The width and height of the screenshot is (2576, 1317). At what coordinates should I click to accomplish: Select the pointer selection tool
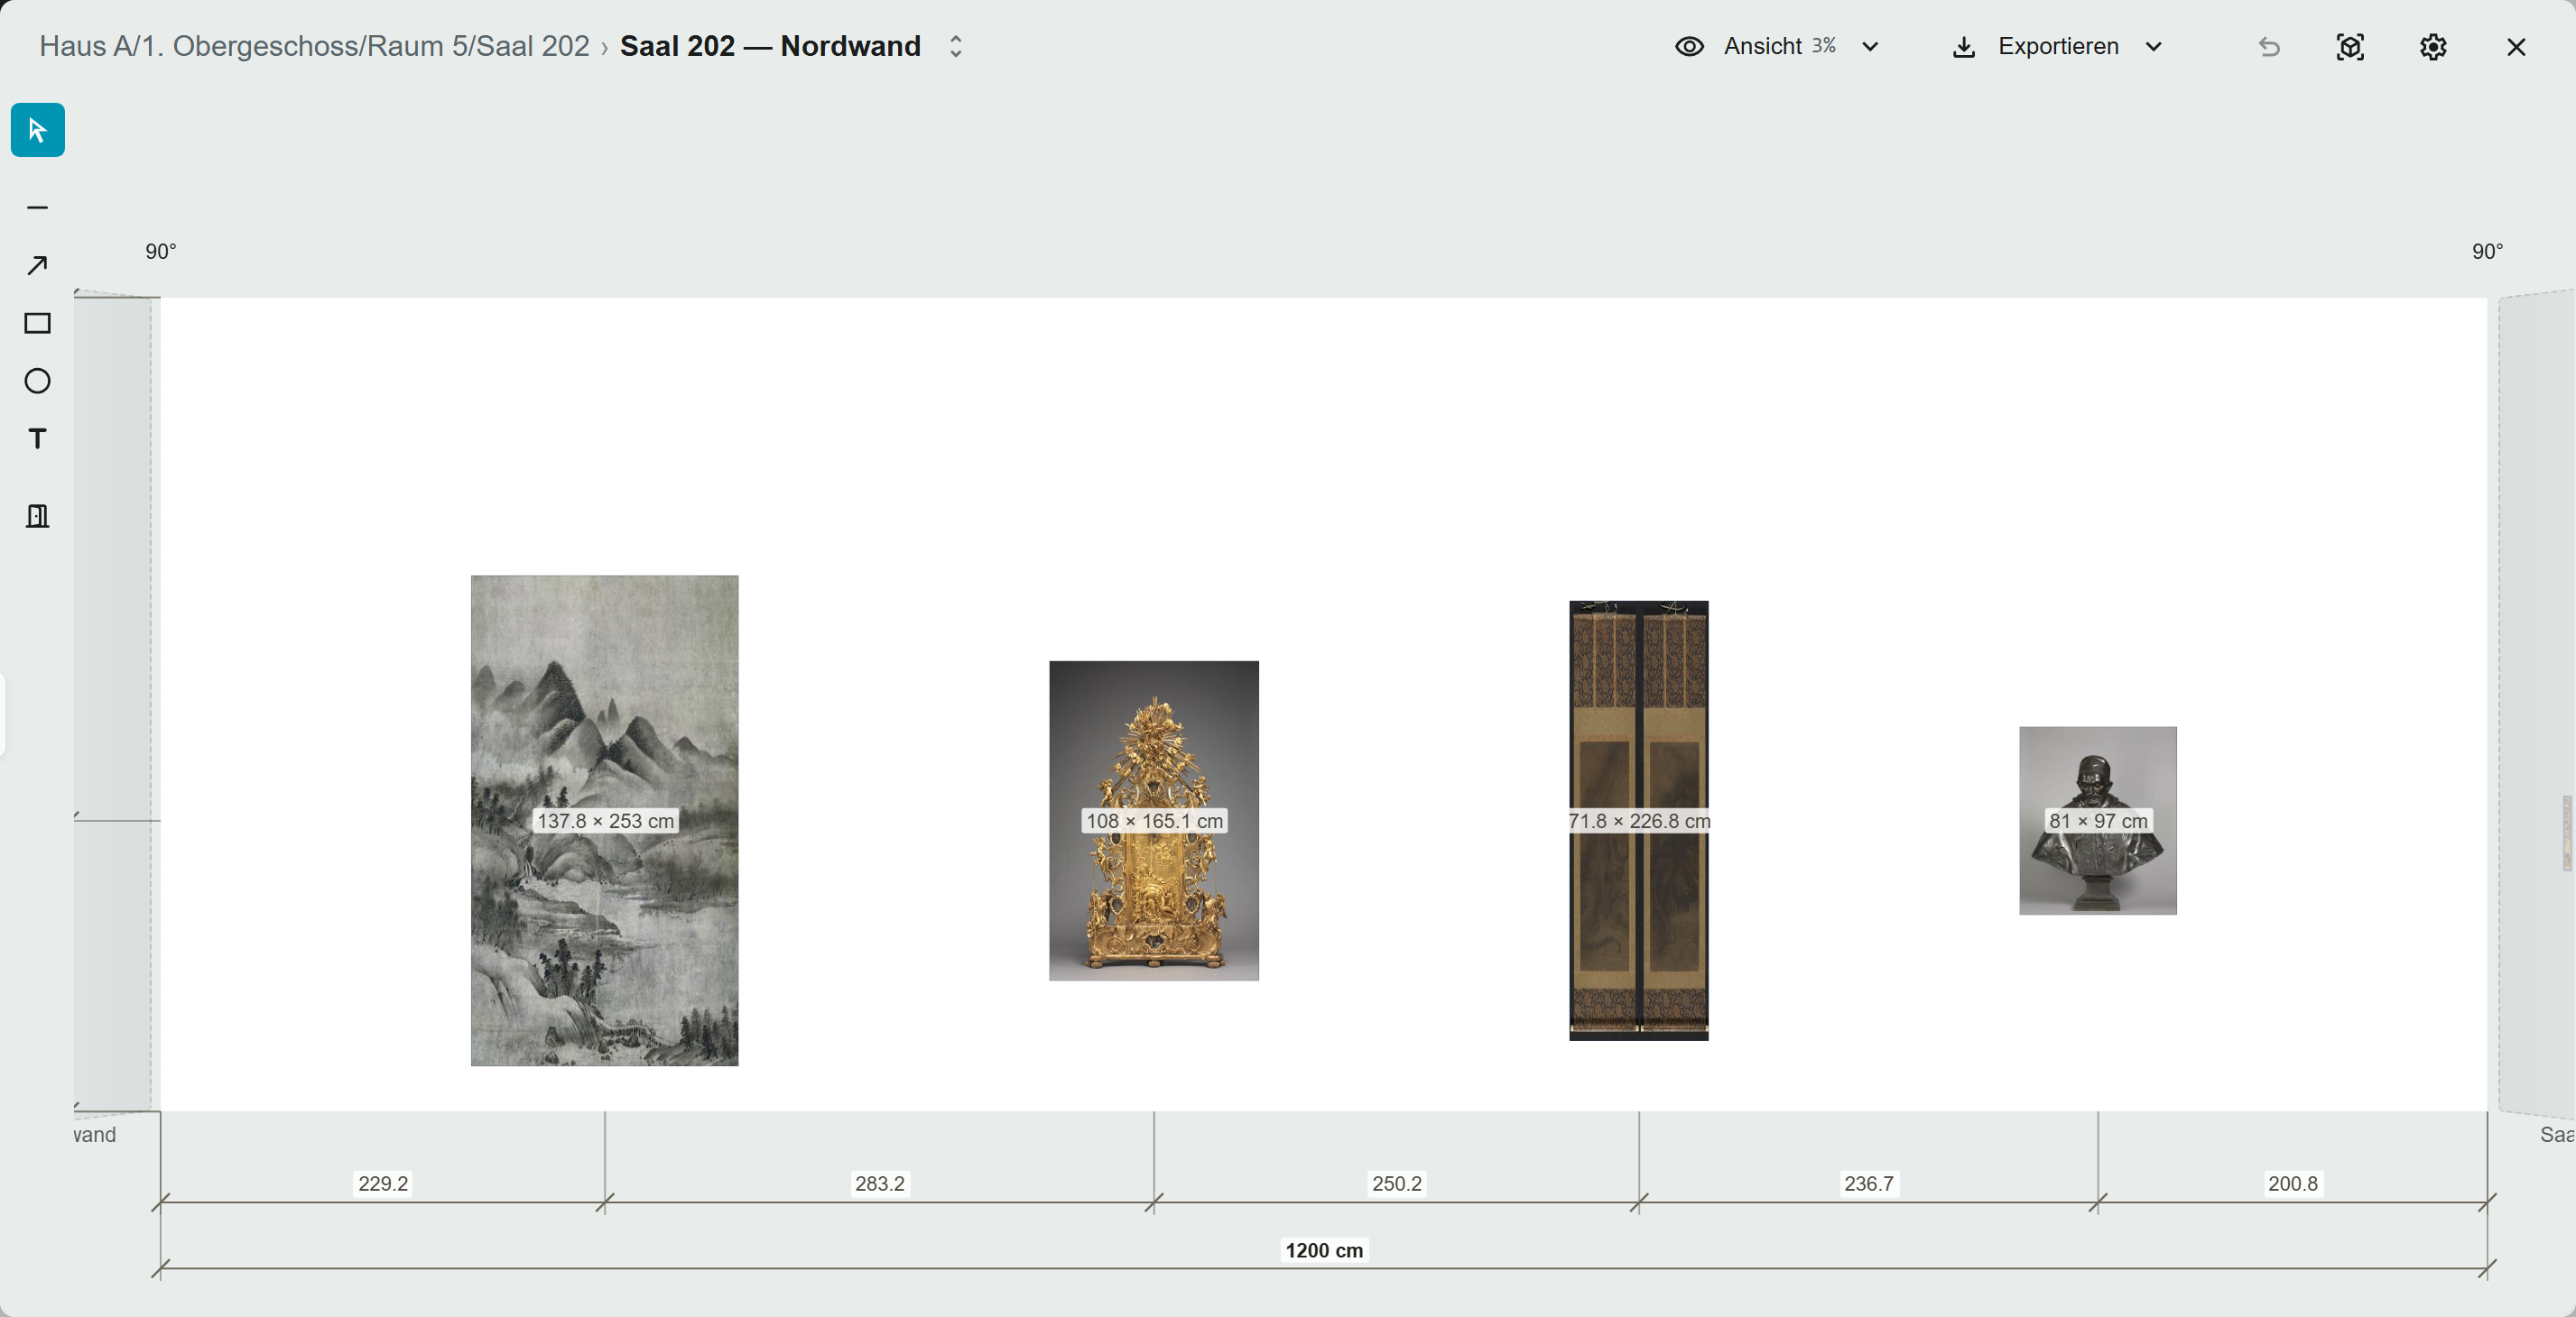(38, 130)
